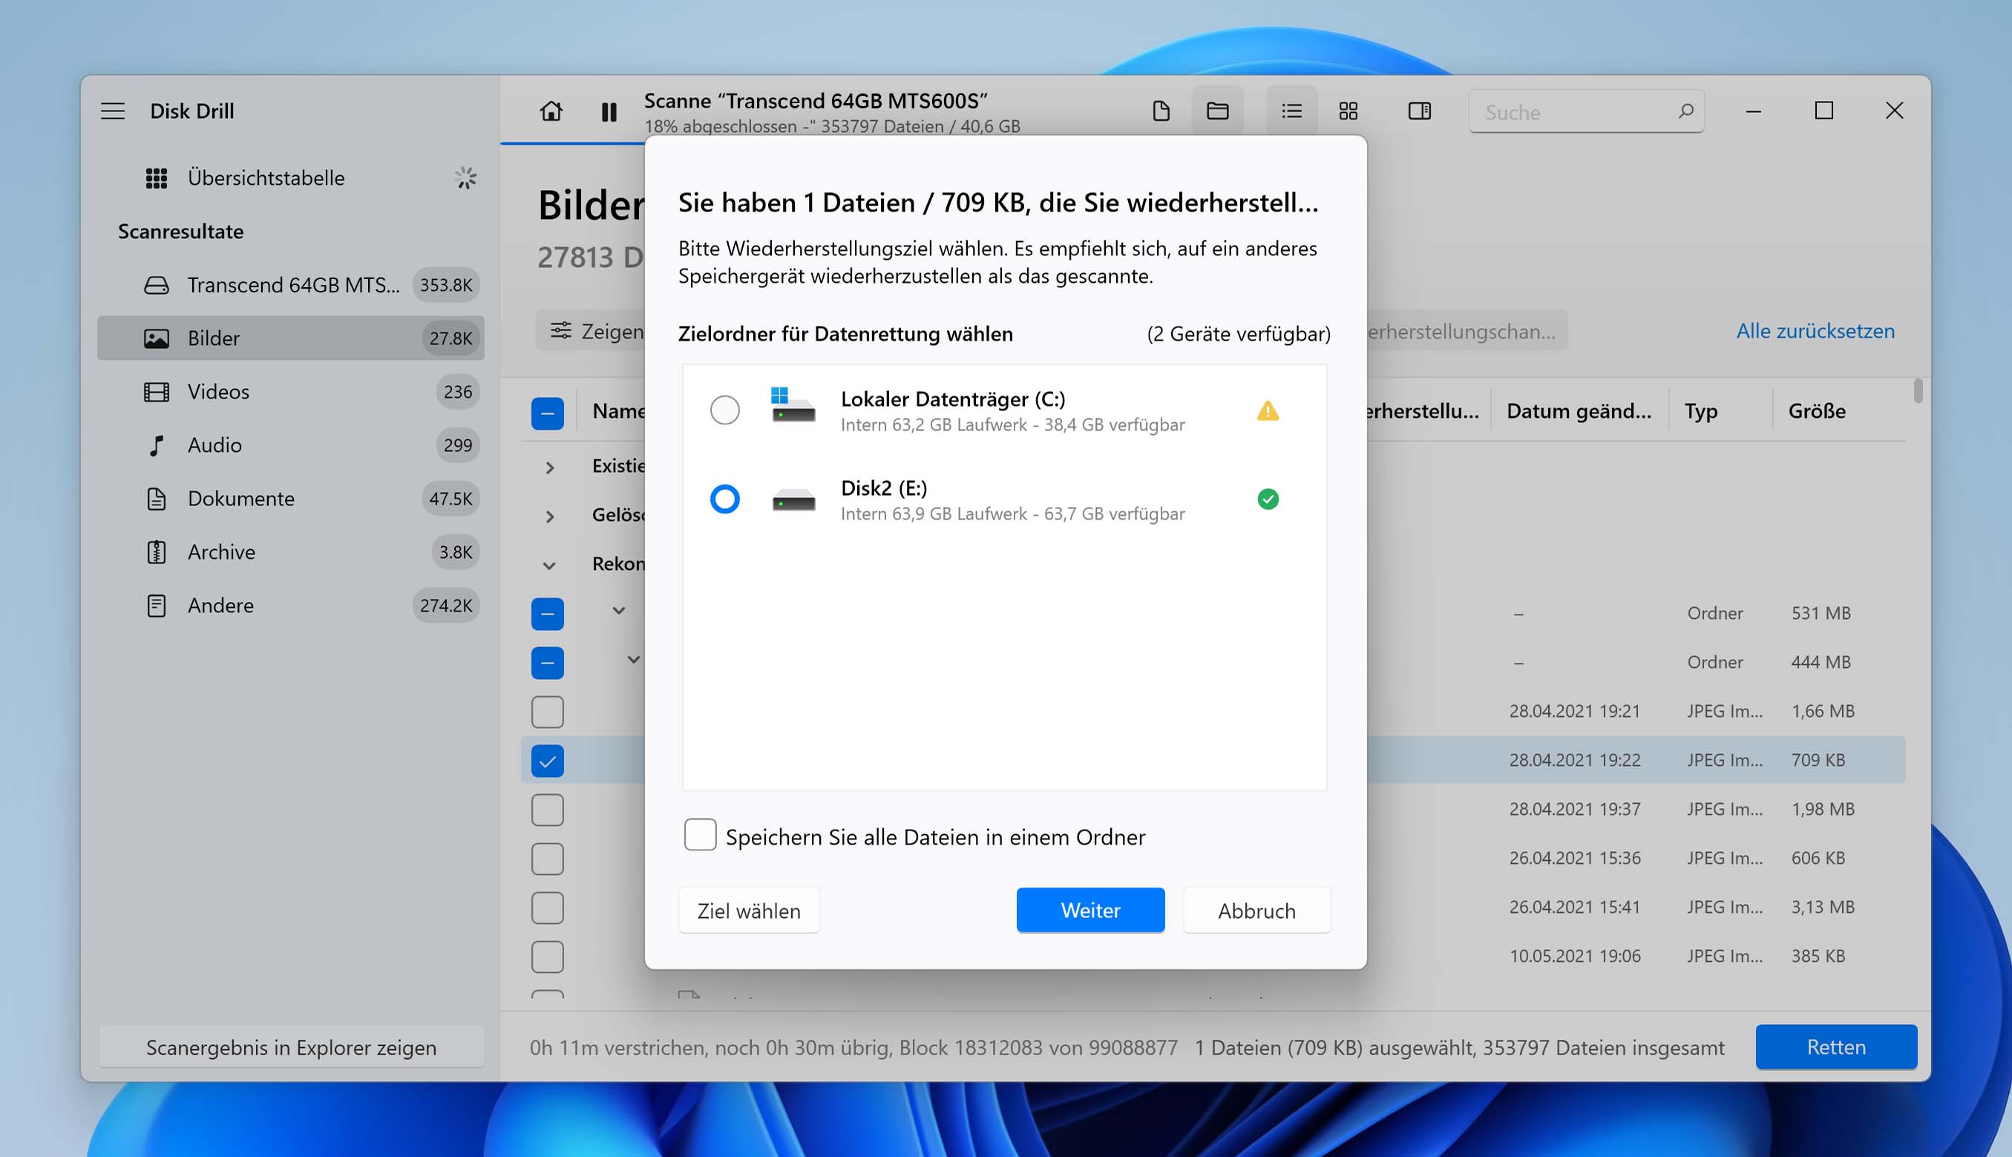Select the Bilder category
The width and height of the screenshot is (2012, 1157).
click(291, 338)
